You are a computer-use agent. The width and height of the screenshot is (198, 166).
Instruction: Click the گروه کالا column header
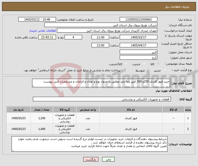click(x=64, y=110)
